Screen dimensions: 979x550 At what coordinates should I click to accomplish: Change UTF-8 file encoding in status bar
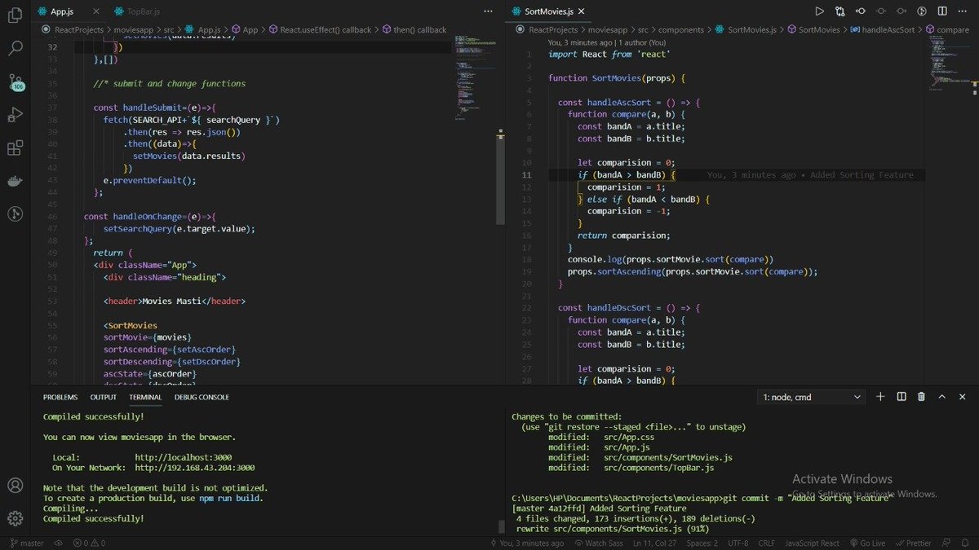click(738, 543)
